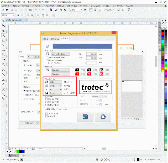Select the 現行のドキュメント radio button
This screenshot has width=168, height=163.
(24, 91)
